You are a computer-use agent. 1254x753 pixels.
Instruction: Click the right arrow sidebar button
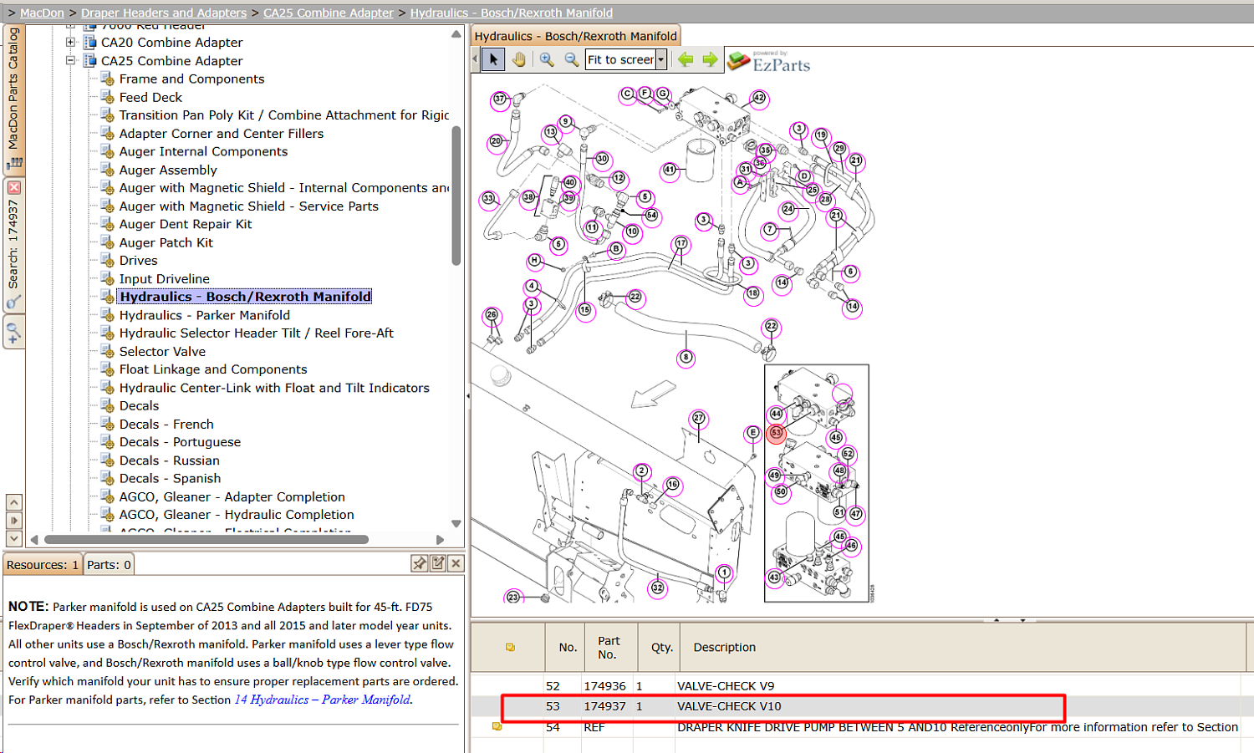coord(14,521)
